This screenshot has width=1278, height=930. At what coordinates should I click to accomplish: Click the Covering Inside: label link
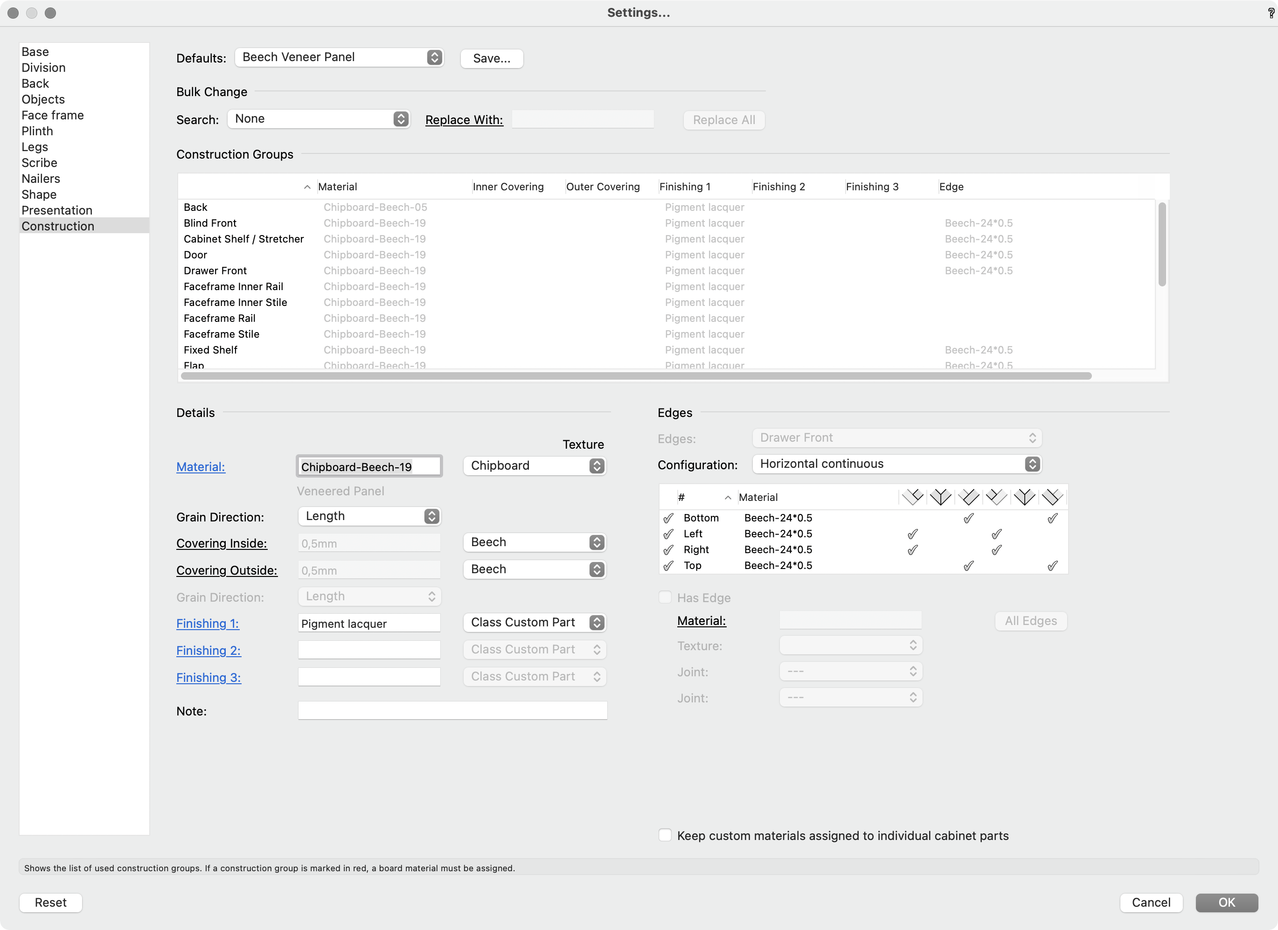[222, 543]
